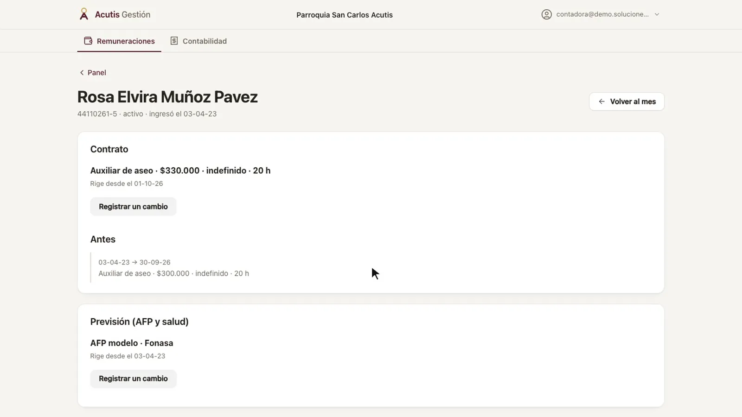Image resolution: width=742 pixels, height=417 pixels.
Task: Go back to Panel breadcrumb link
Action: click(x=93, y=73)
